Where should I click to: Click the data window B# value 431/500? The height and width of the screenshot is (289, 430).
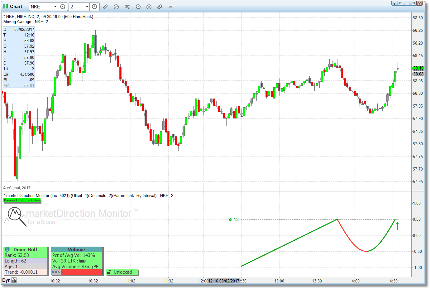[x=27, y=74]
